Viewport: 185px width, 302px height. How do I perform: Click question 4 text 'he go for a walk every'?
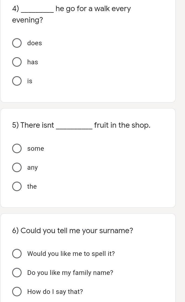tap(93, 9)
